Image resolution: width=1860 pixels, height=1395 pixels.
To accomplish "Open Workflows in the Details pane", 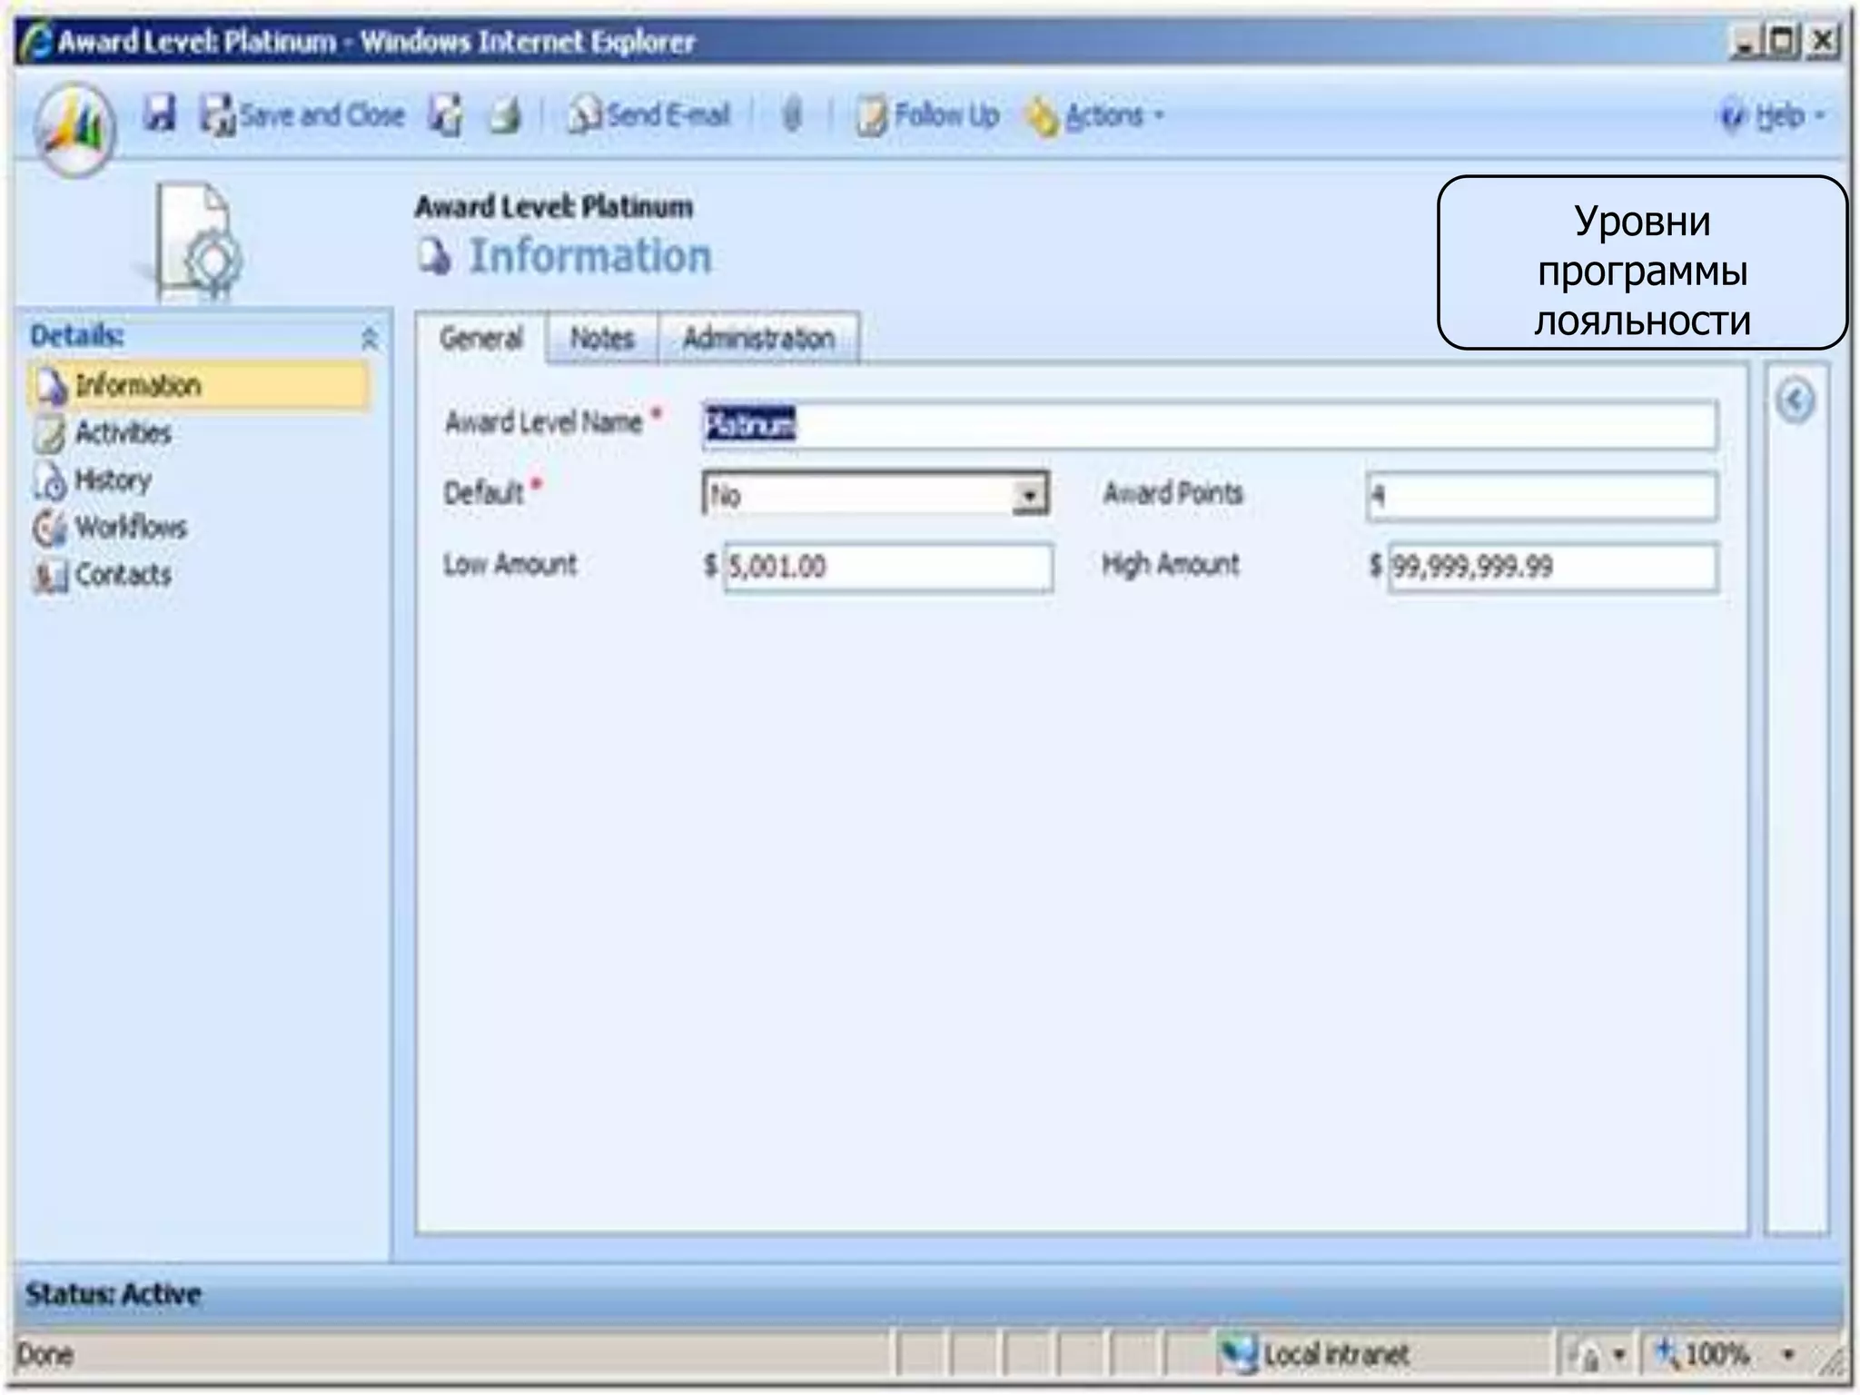I will 130,527.
